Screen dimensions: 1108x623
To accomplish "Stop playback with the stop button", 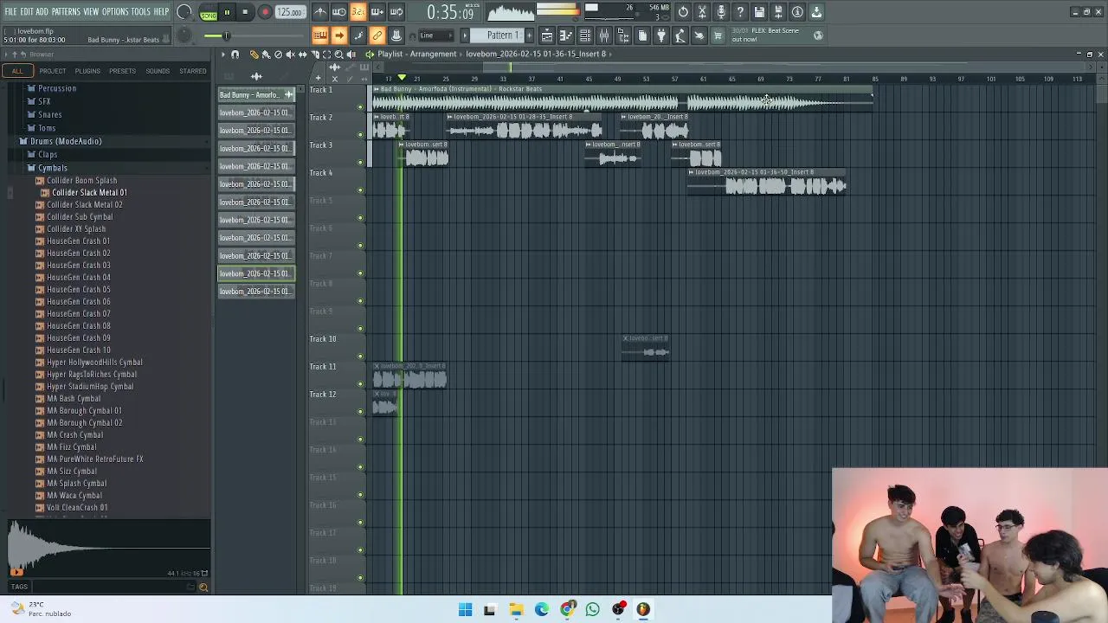I will click(x=246, y=12).
